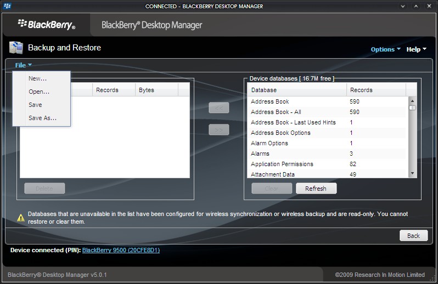Viewport: 438px width, 284px height.
Task: Select the Attachment Data row
Action: pos(327,174)
